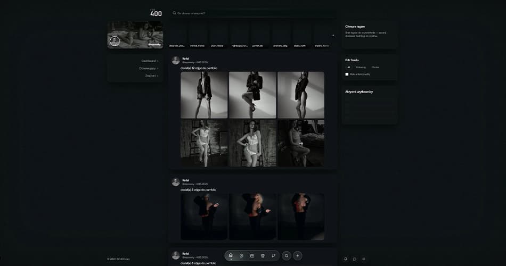
Task: Click the branch icon in bottom dock
Action: [274, 256]
